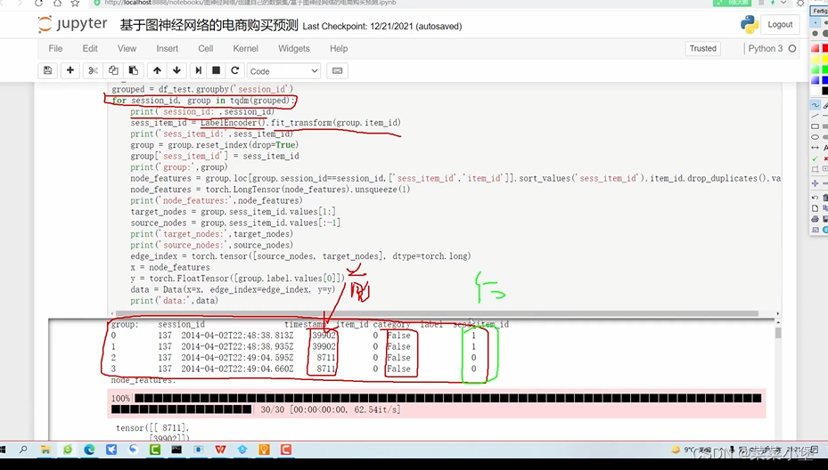Click the Python 3 kernel name
Screen dimensions: 828x470
(765, 49)
